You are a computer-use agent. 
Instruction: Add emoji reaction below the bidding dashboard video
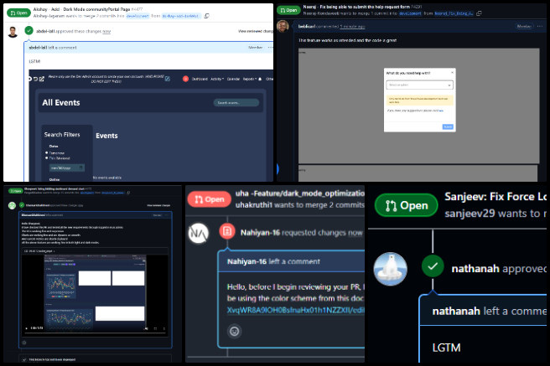(24, 343)
